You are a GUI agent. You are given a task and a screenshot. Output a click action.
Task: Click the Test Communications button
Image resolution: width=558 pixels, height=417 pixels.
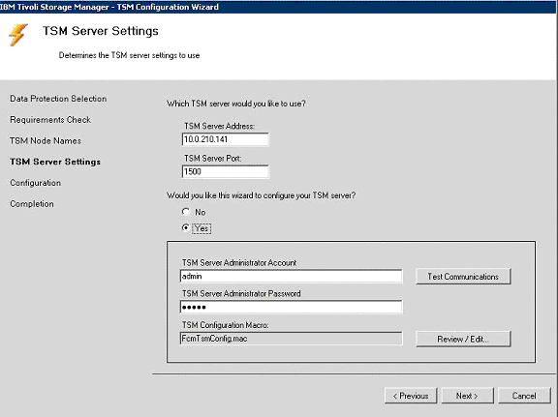(463, 277)
